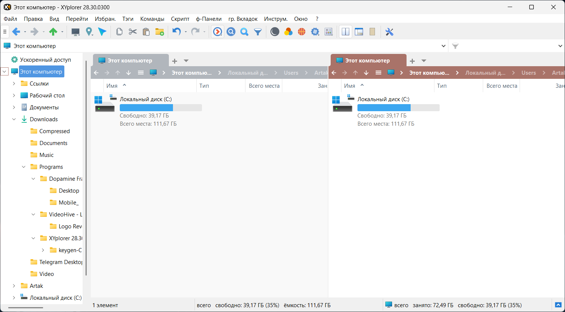
Task: Toggle dark mode with the moon icon
Action: 275,32
